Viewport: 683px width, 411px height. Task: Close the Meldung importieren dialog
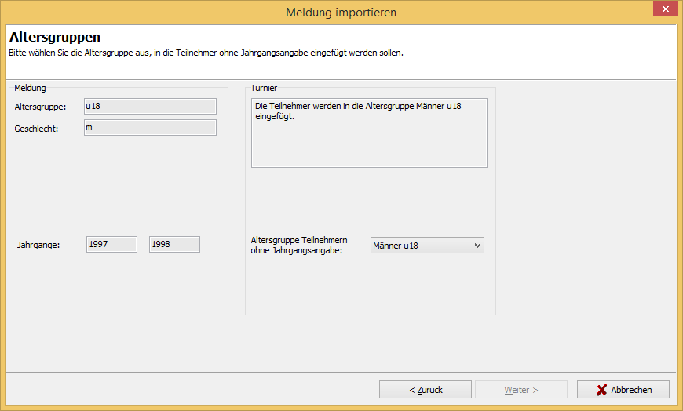pyautogui.click(x=665, y=9)
